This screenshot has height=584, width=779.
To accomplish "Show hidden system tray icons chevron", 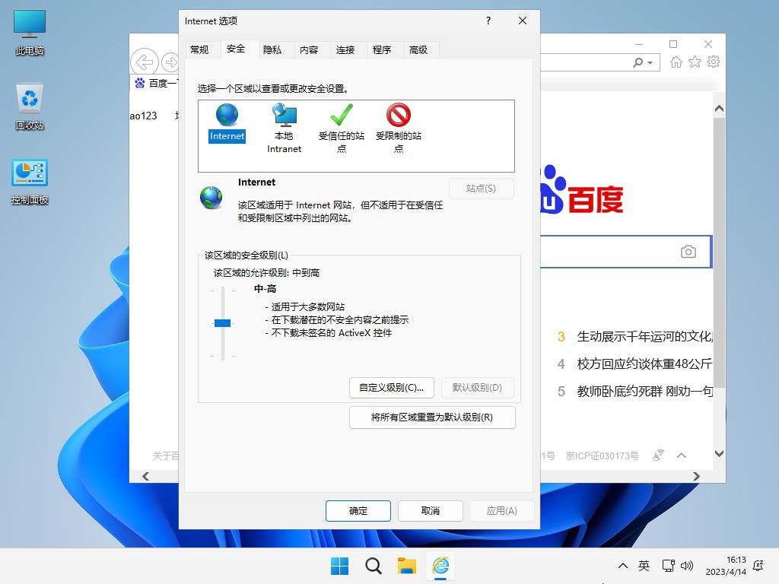I will (x=623, y=566).
